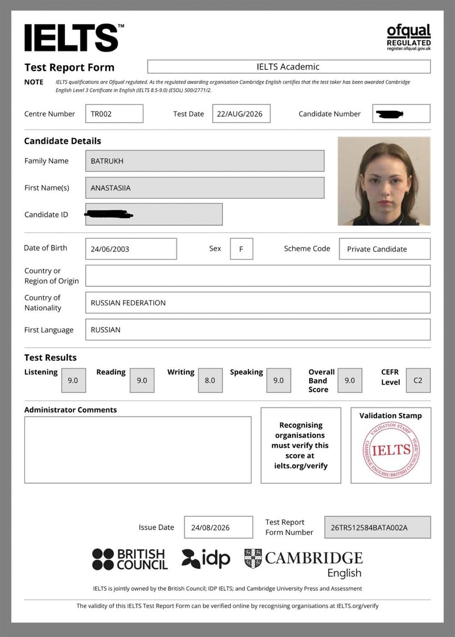Image resolution: width=455 pixels, height=637 pixels.
Task: Click the IELTS logo at top left
Action: (x=74, y=37)
